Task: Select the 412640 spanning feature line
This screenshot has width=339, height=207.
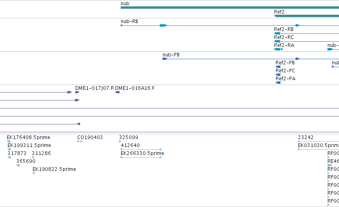Action: [x=141, y=149]
